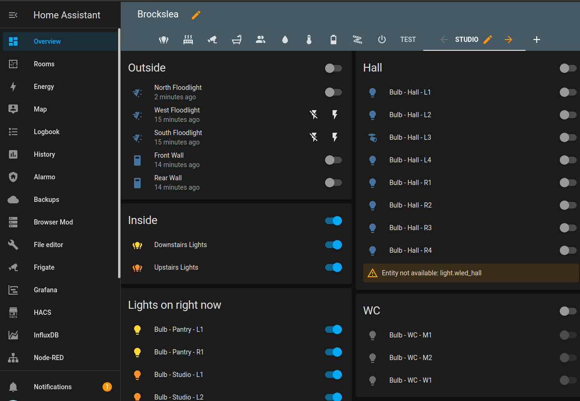Screen dimensions: 580x401
Task: Edit the Brockslea dashboard title pencil
Action: (196, 15)
